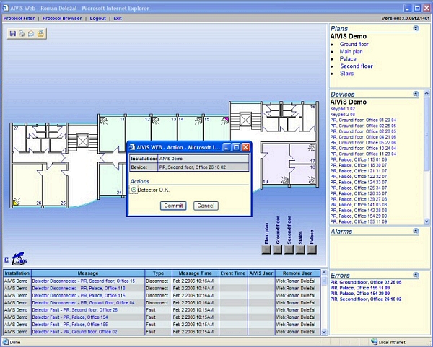Select PIR, Ground floor, Office 01 20 04 device
433x347 pixels.
pos(363,120)
